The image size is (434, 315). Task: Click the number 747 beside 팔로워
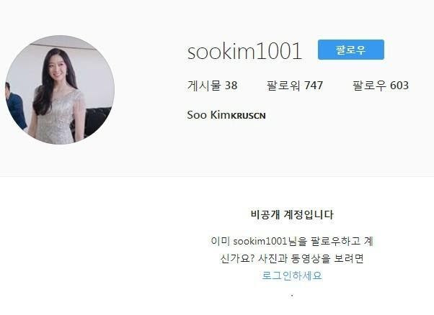pos(314,86)
